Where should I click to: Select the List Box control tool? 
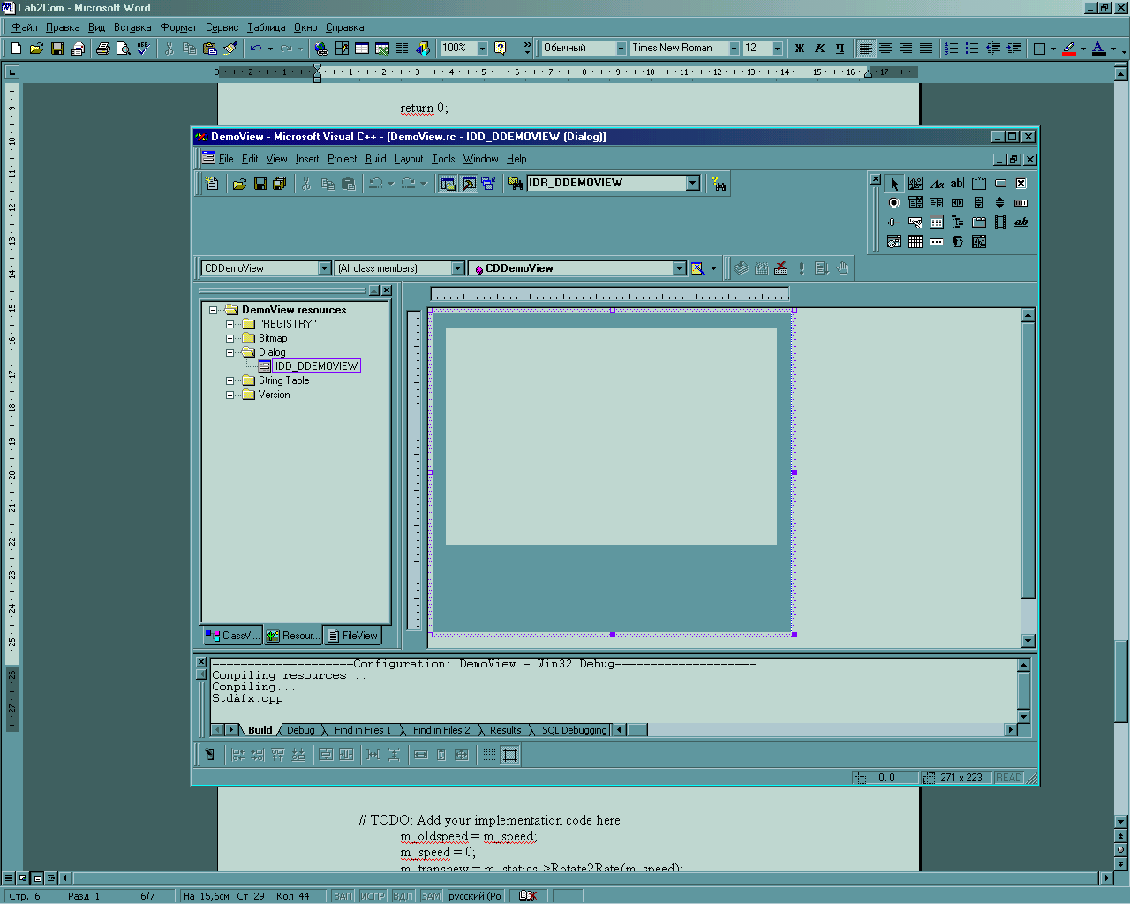click(x=937, y=203)
